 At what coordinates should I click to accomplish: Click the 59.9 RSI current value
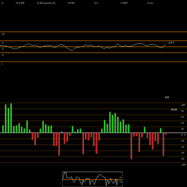(171, 43)
